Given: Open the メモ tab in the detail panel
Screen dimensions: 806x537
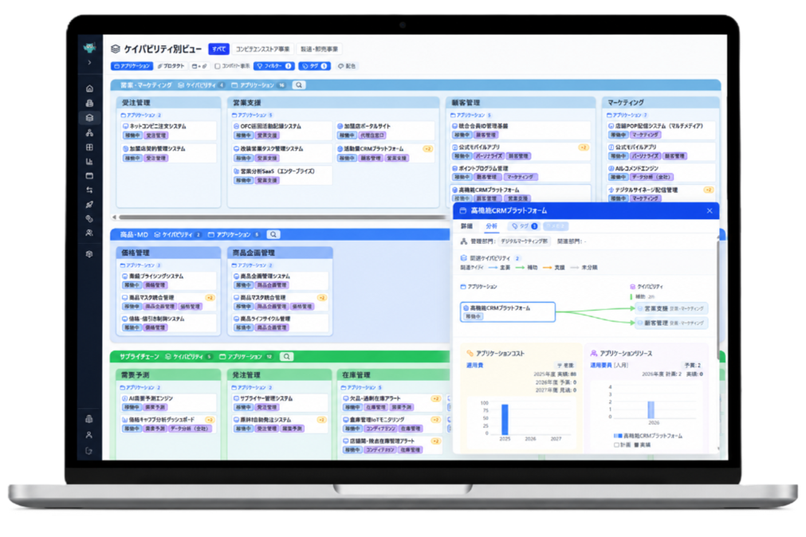Looking at the screenshot, I should 556,226.
